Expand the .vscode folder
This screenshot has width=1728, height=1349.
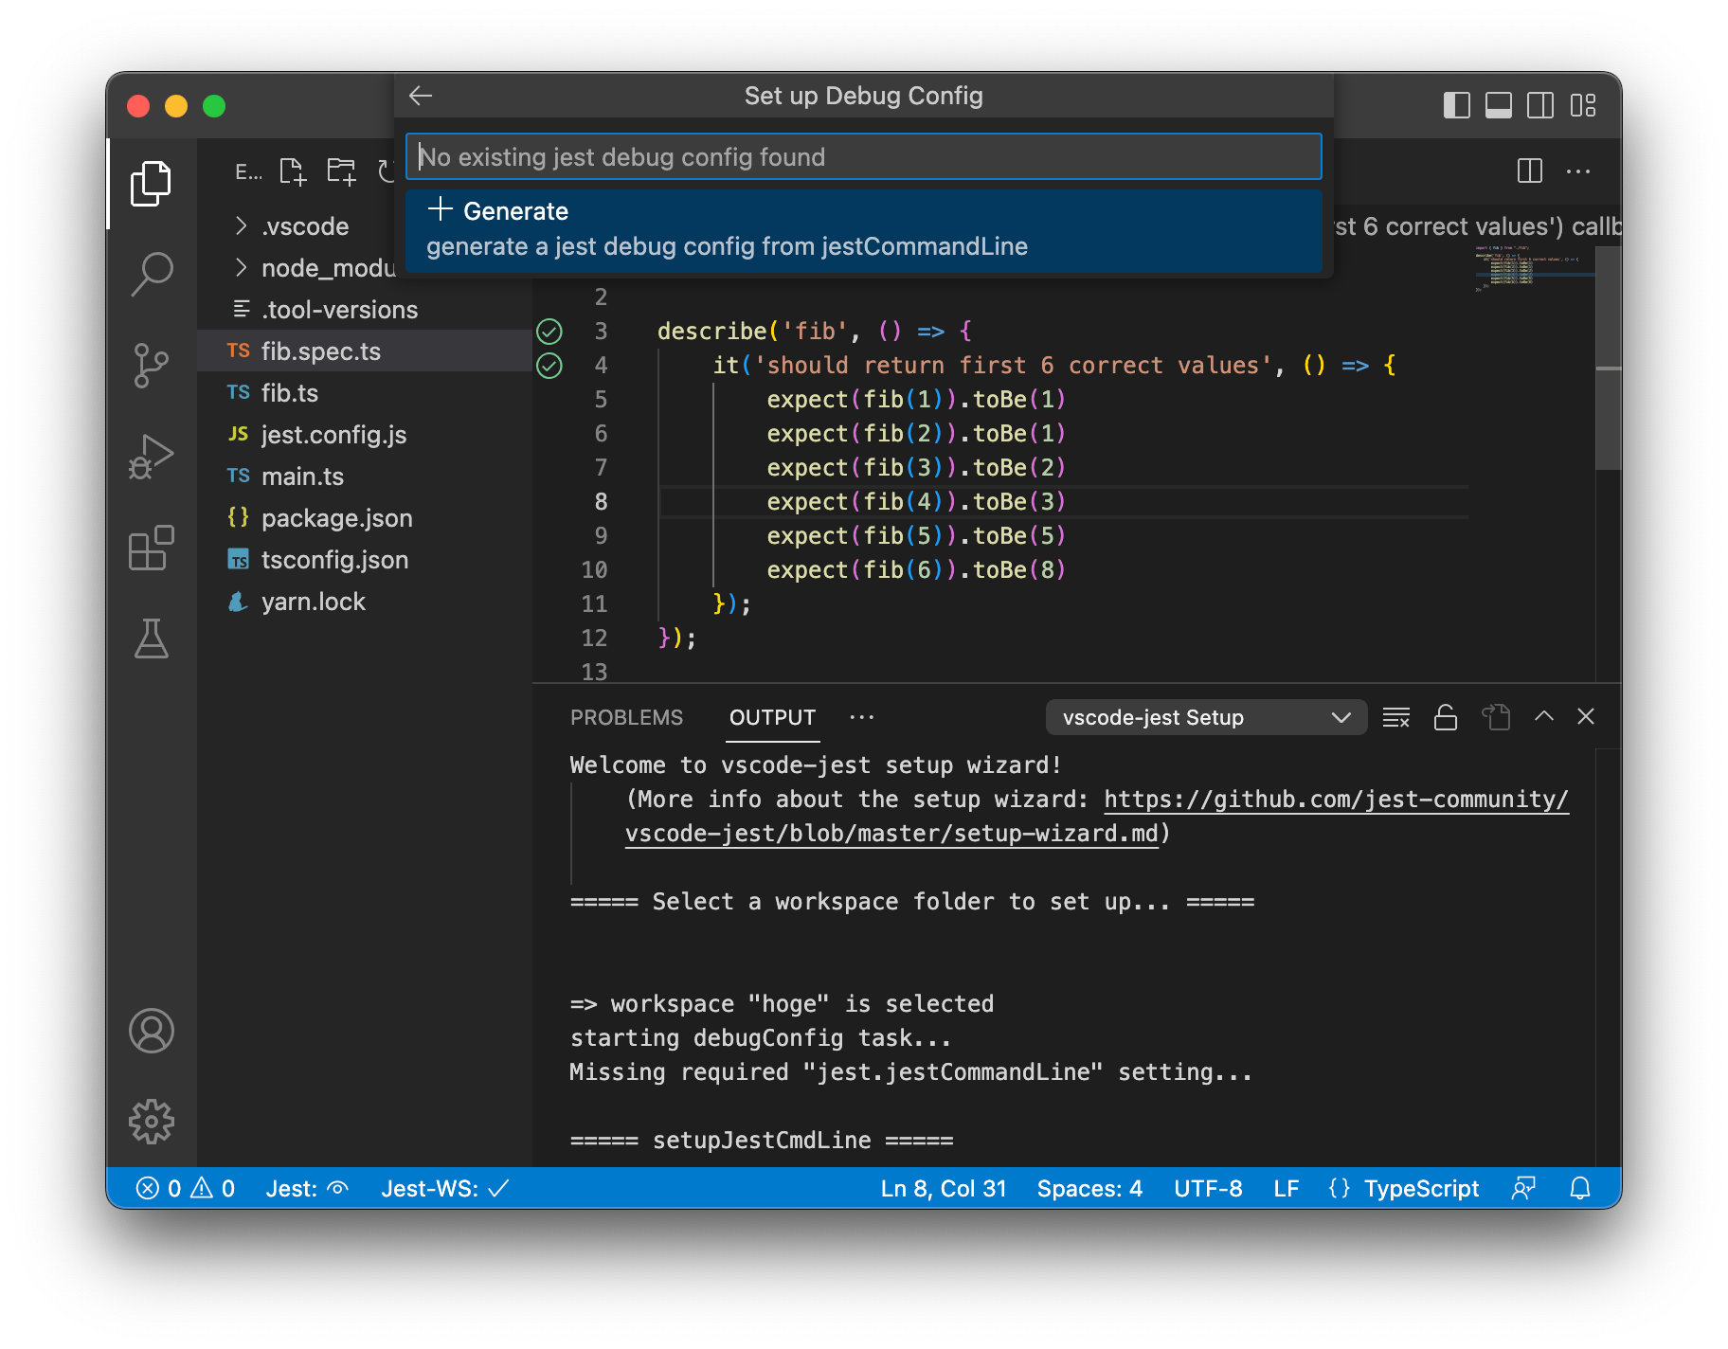point(305,226)
